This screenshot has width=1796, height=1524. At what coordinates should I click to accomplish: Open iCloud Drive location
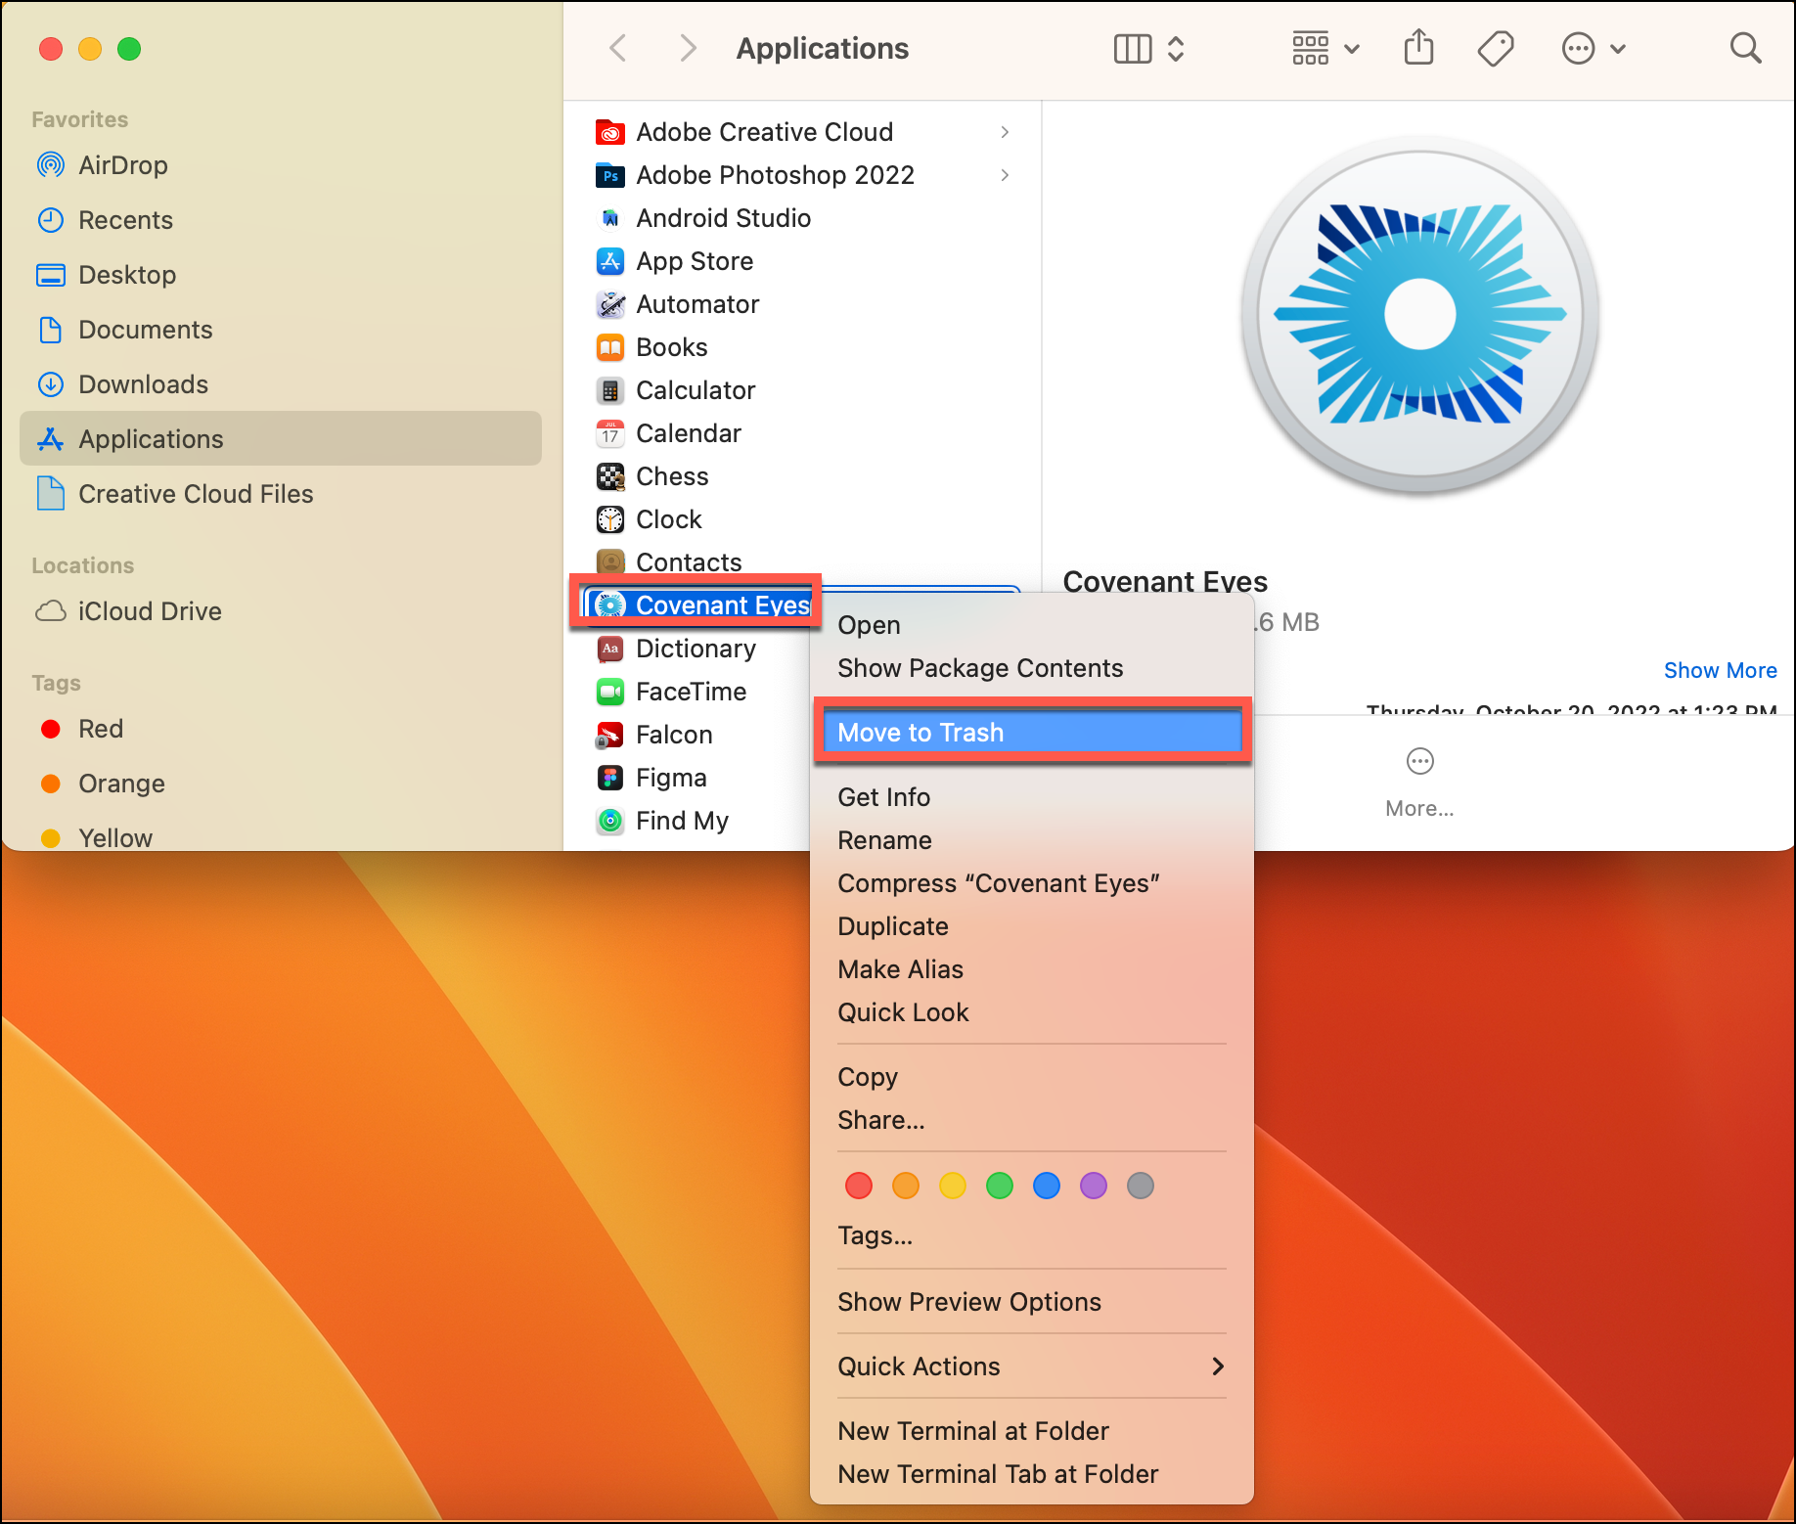click(280, 611)
